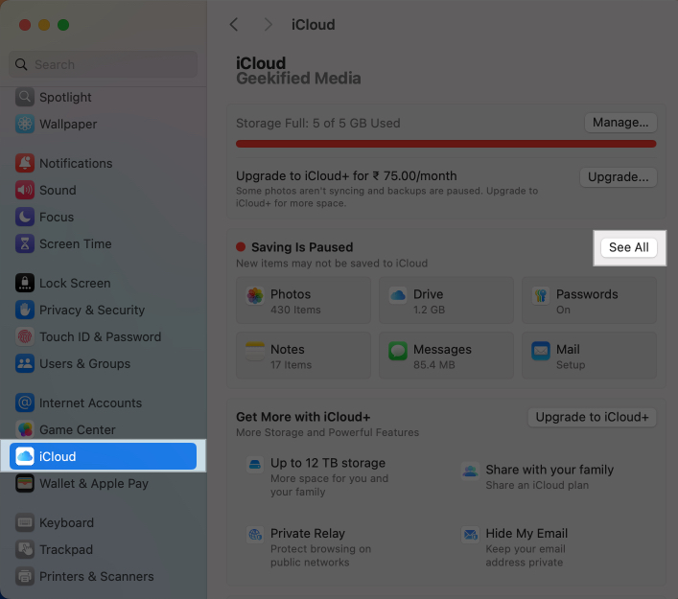Select the Keyboard sidebar icon
Image resolution: width=678 pixels, height=599 pixels.
25,522
